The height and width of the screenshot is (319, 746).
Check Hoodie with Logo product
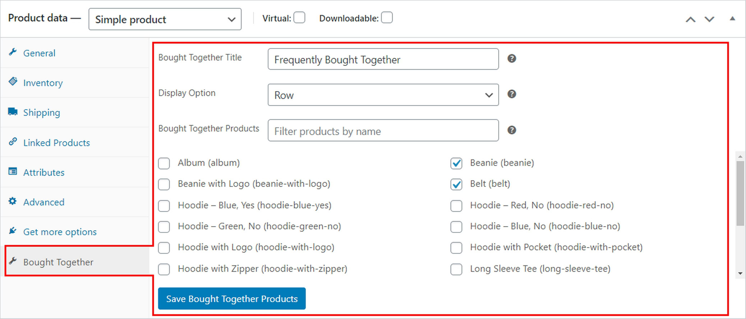[164, 248]
